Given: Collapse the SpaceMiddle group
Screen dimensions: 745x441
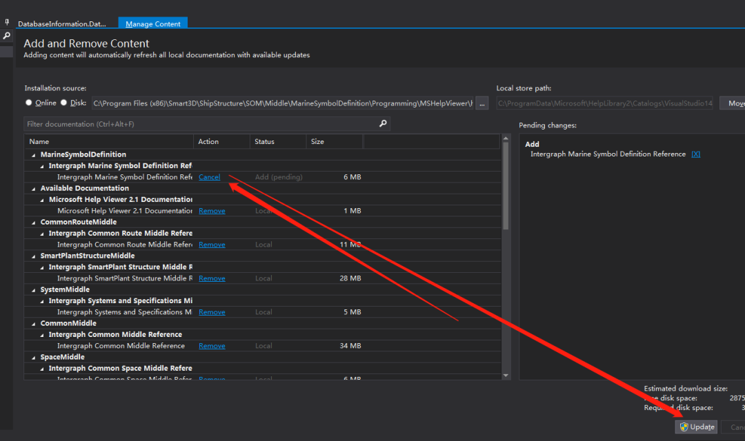Looking at the screenshot, I should coord(33,358).
